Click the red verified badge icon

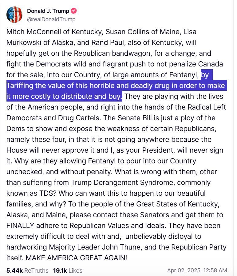(74, 11)
